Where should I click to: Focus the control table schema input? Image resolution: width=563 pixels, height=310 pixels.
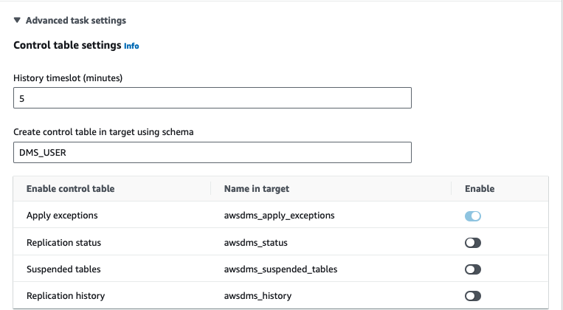click(213, 152)
